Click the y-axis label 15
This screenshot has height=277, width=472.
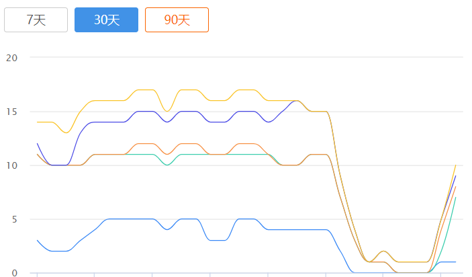(x=11, y=111)
